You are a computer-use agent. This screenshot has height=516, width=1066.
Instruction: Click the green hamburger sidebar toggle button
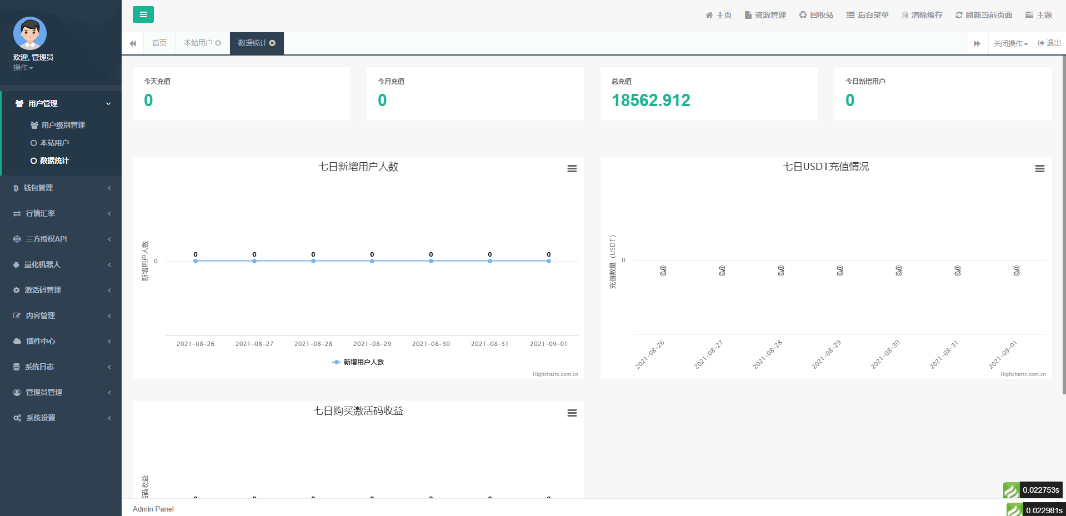(x=143, y=14)
